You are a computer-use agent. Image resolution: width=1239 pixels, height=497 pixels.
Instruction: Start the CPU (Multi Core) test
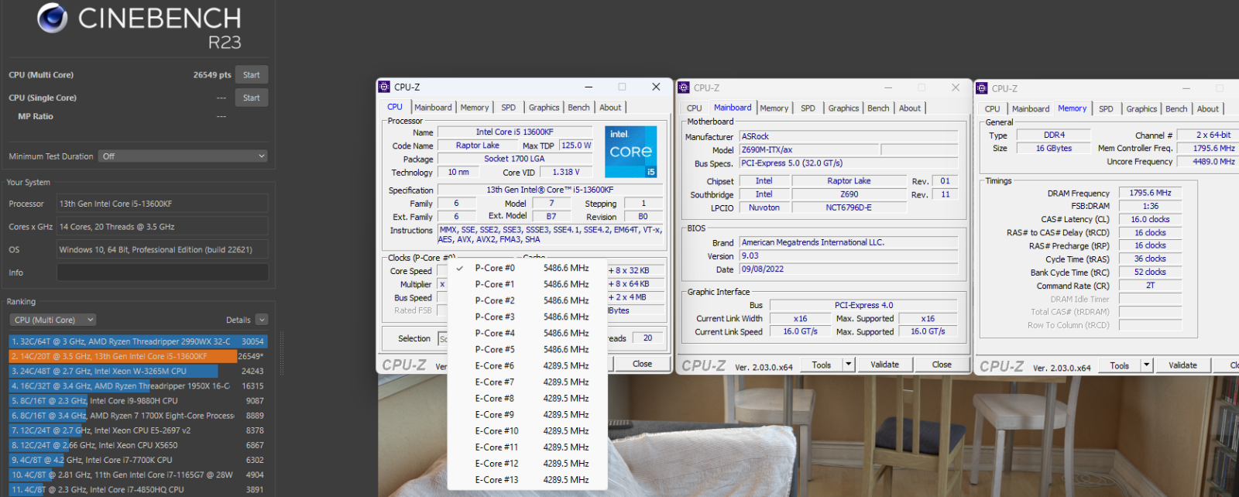[252, 75]
